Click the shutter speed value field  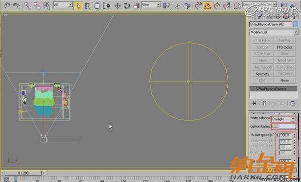coord(285,135)
